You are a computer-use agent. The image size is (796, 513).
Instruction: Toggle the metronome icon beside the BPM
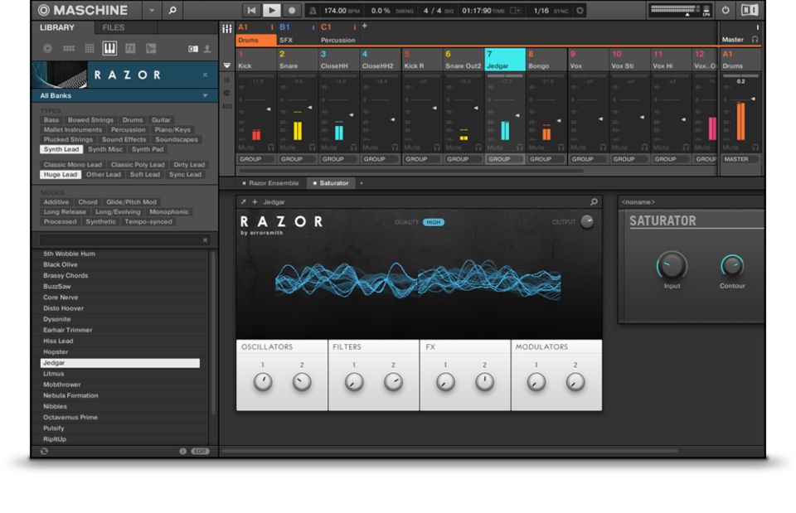coord(313,11)
